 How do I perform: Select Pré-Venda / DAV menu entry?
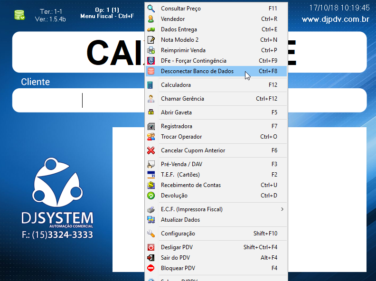[181, 164]
